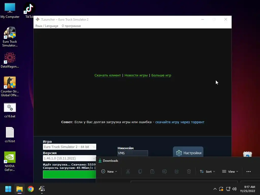The height and width of the screenshot is (195, 260).
Task: Select the Euro Truck Simulator desktop shortcut
Action: [10, 37]
